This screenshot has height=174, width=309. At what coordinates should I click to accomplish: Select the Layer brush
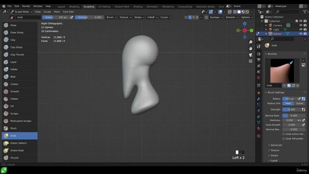19,62
